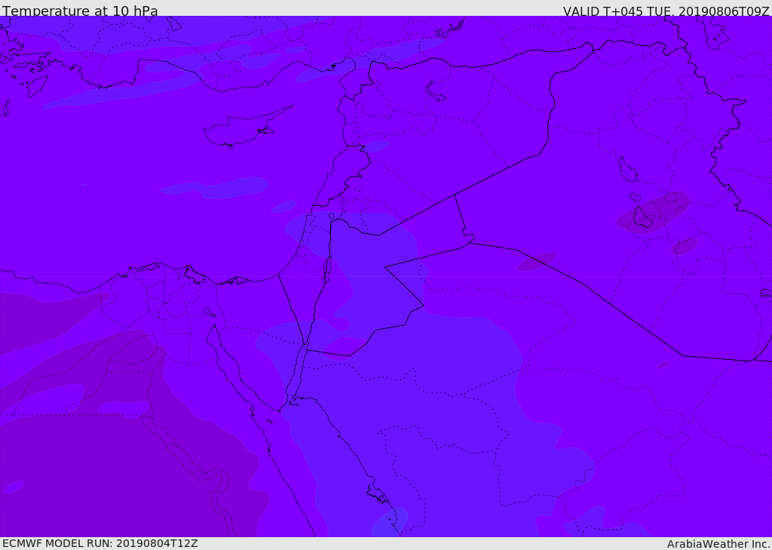Click the 'ArabiaWeather Inc' credit text
Image resolution: width=772 pixels, height=550 pixels.
click(718, 544)
